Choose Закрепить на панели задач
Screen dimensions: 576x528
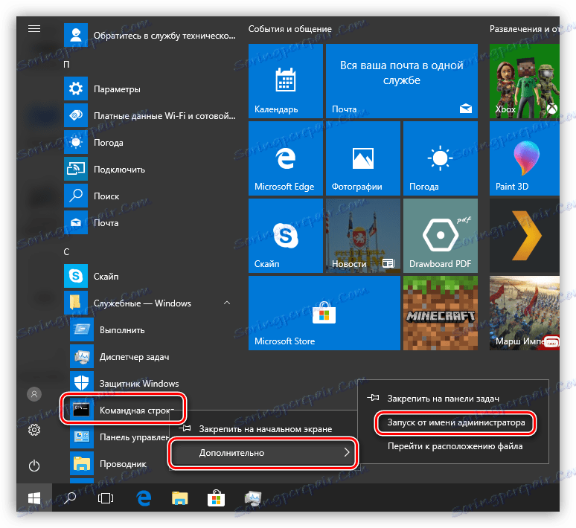coord(453,399)
